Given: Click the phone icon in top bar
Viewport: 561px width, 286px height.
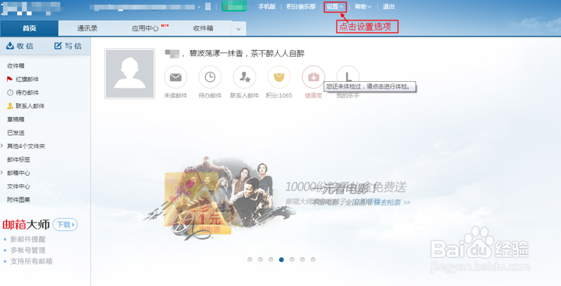Looking at the screenshot, I should pos(208,6).
